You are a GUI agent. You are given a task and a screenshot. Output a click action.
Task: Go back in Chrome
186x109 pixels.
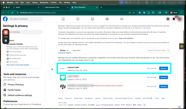(4, 12)
